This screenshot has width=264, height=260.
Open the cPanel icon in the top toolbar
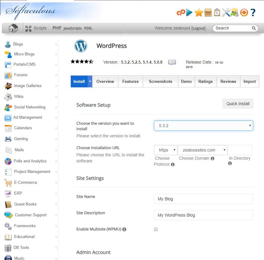pos(181,12)
